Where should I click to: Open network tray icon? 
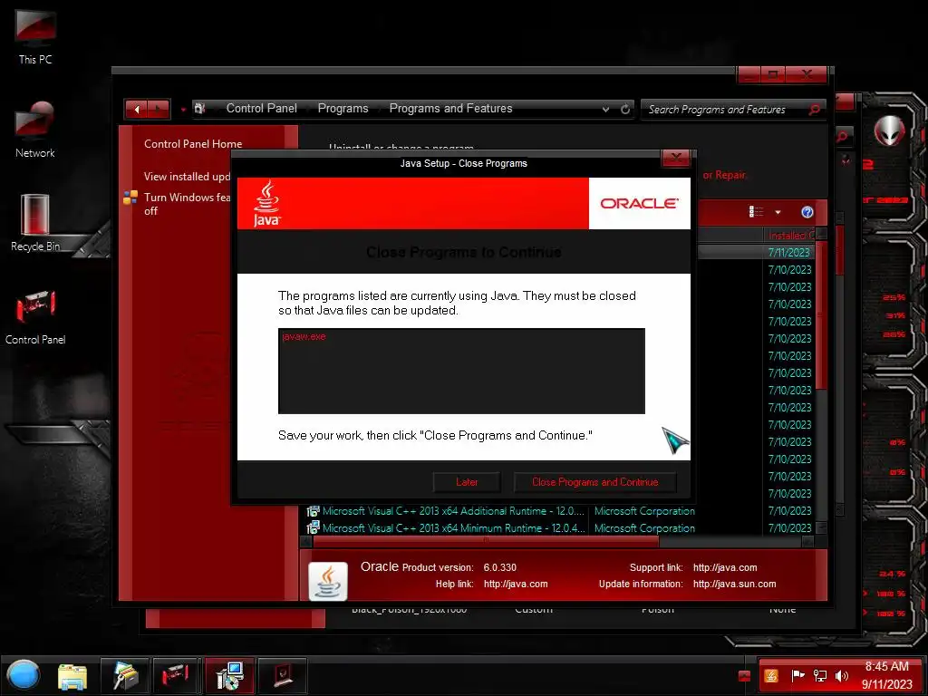819,676
